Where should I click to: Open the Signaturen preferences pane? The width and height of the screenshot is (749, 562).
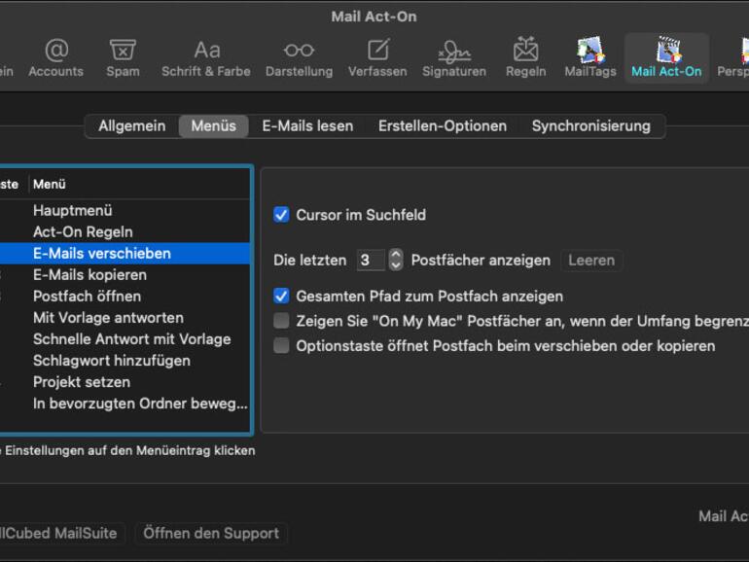(454, 57)
